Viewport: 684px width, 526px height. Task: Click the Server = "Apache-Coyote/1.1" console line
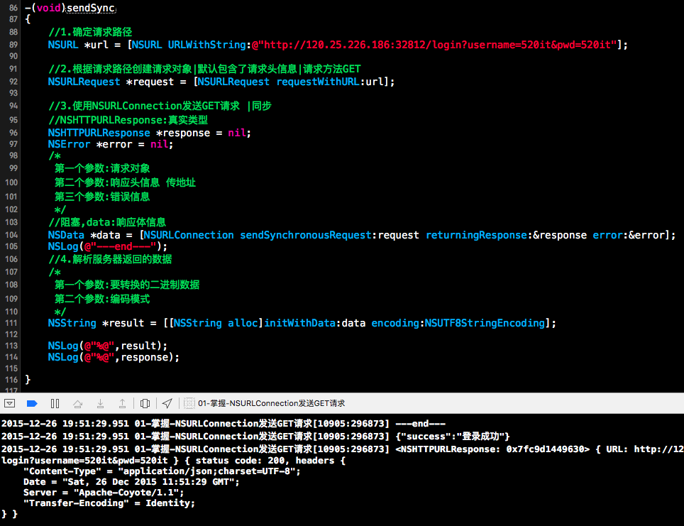[104, 493]
